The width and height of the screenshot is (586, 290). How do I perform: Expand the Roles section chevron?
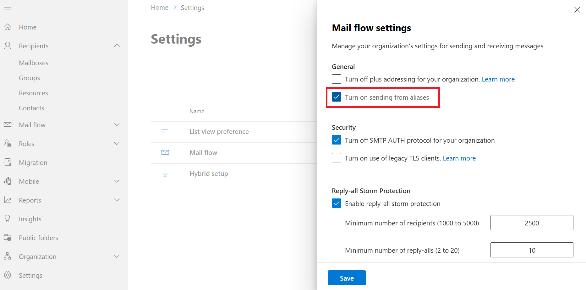(x=117, y=144)
